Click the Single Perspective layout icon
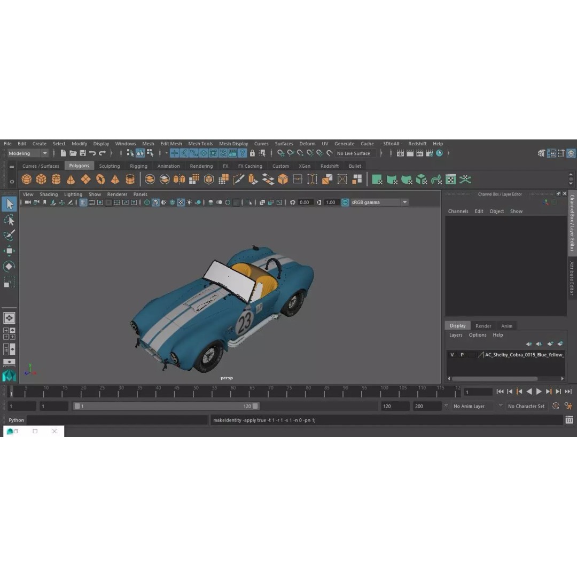 (9, 318)
